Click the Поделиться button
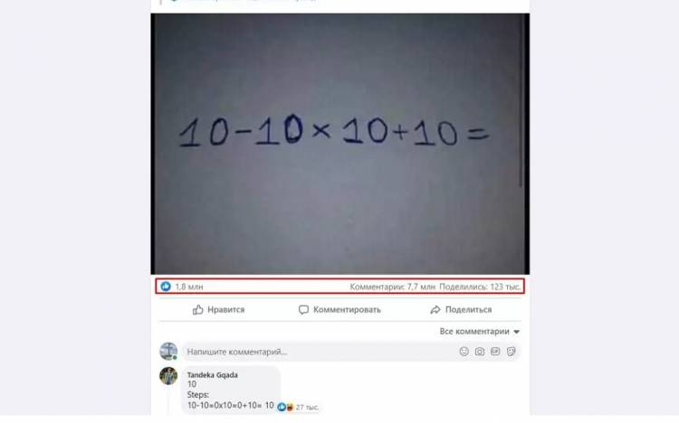Image resolution: width=679 pixels, height=423 pixels. click(x=461, y=310)
